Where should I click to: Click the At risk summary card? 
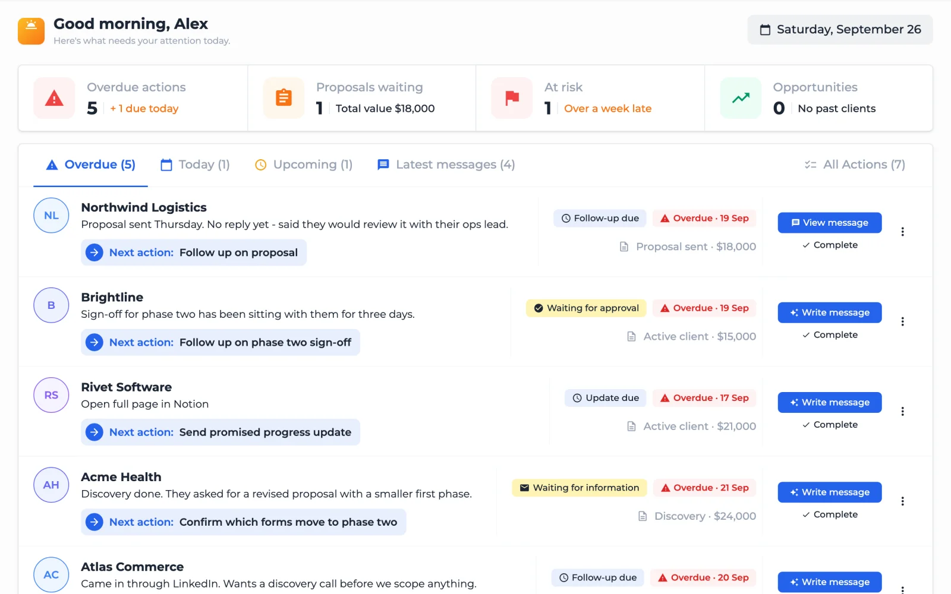click(x=590, y=98)
